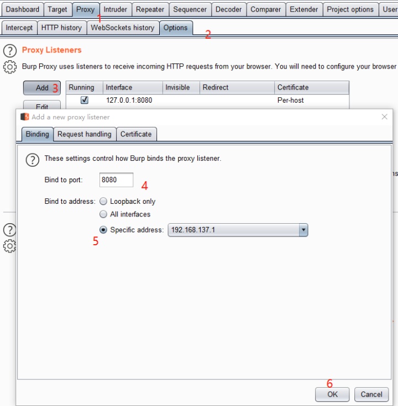Click gear icon of lower options section
The width and height of the screenshot is (398, 406).
[x=9, y=246]
